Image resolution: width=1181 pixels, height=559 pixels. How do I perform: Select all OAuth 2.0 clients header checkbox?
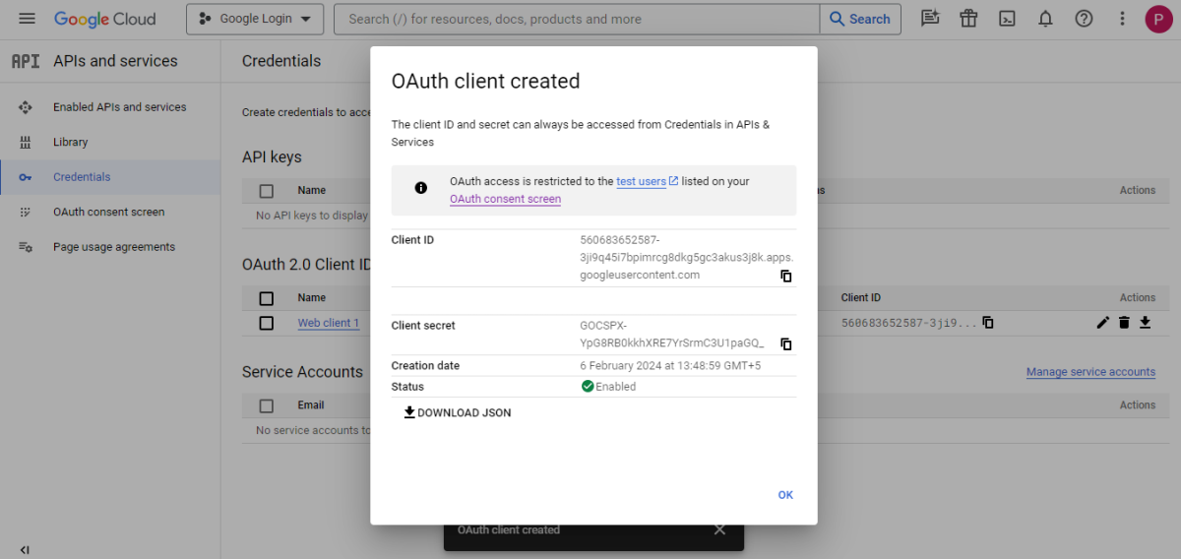click(x=266, y=298)
